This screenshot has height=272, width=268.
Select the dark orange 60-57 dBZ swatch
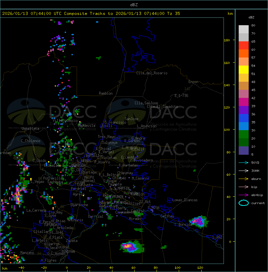244,53
